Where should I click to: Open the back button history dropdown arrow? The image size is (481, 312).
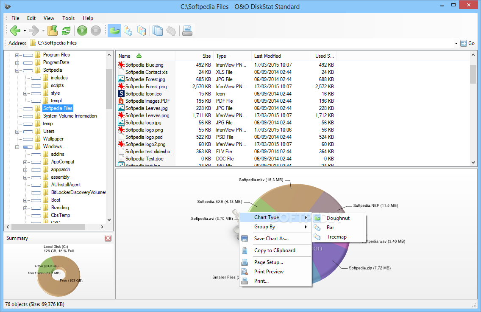pos(25,31)
